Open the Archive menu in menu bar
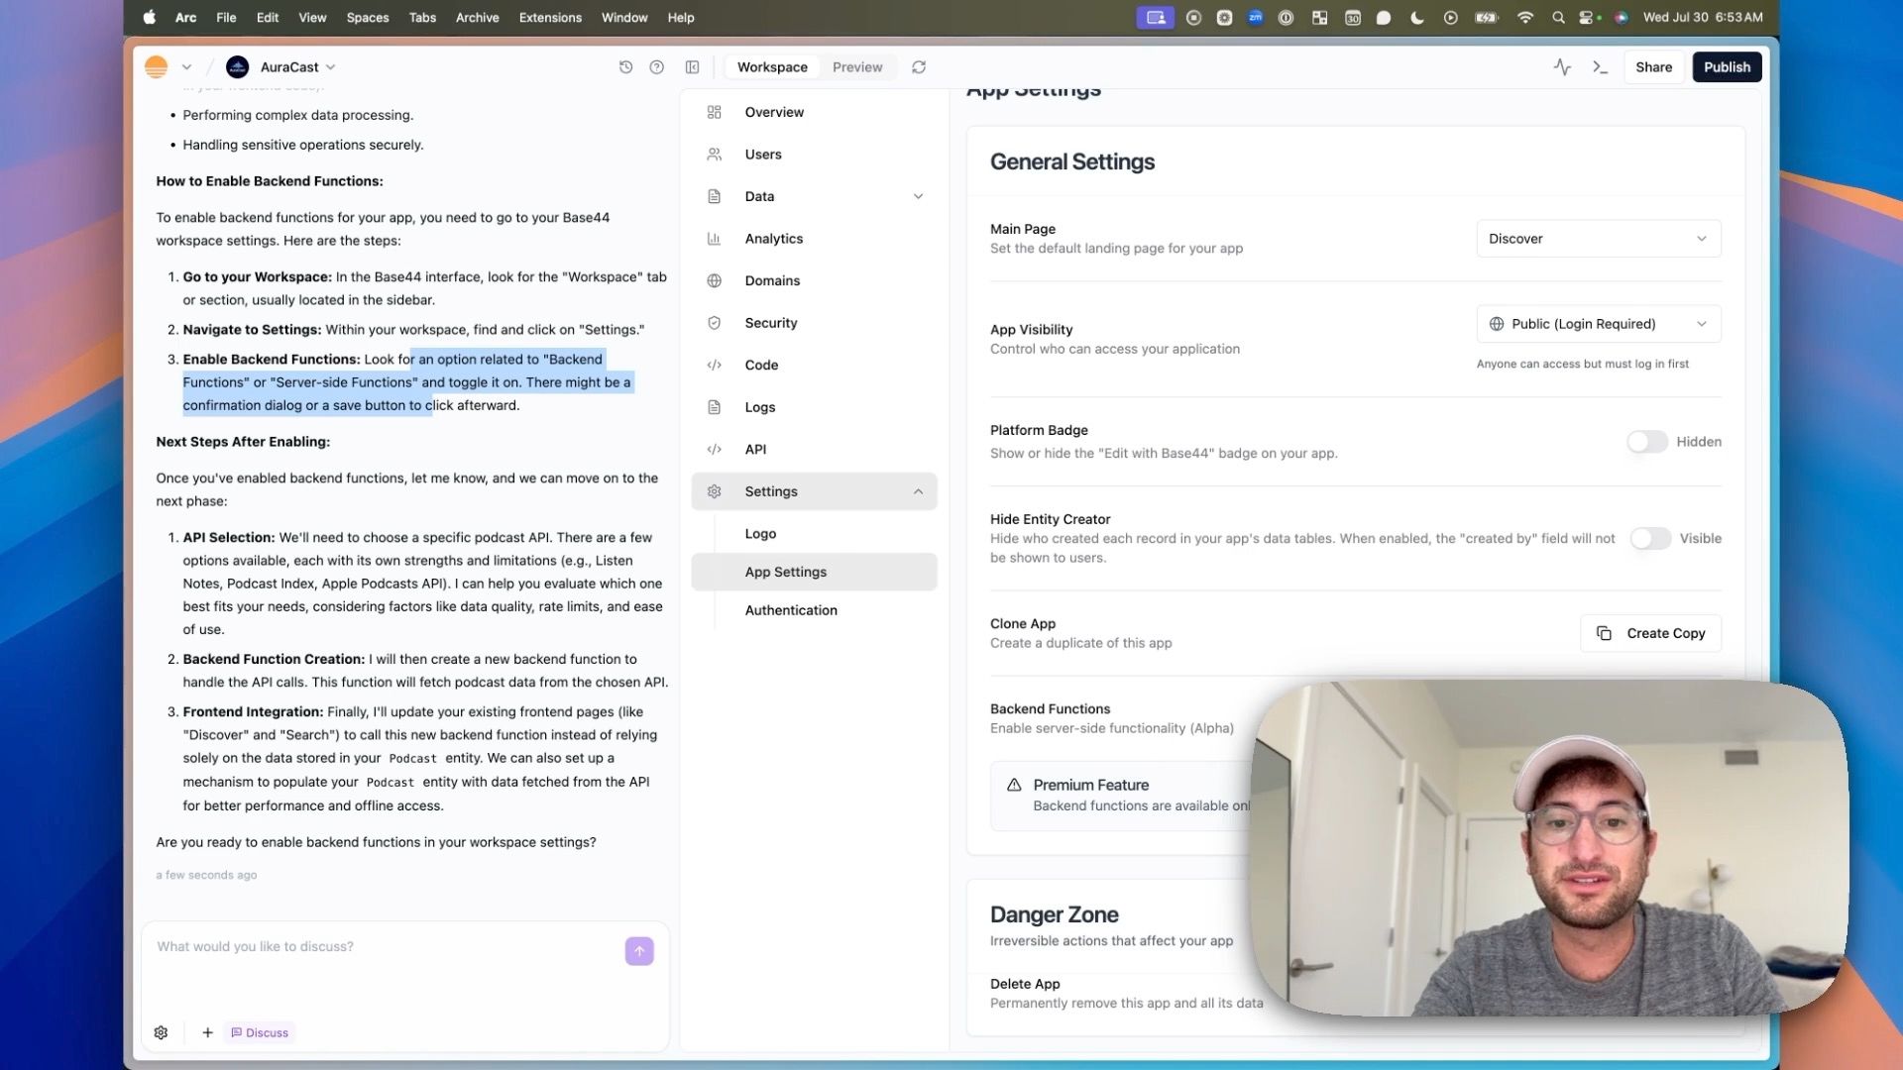1903x1070 pixels. [477, 17]
